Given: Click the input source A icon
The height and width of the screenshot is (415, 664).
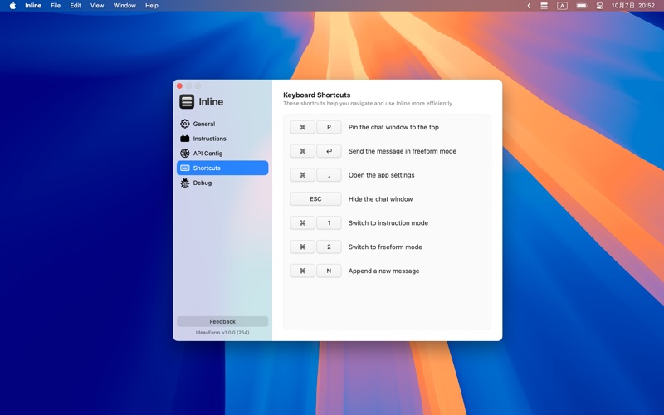Looking at the screenshot, I should pos(562,6).
